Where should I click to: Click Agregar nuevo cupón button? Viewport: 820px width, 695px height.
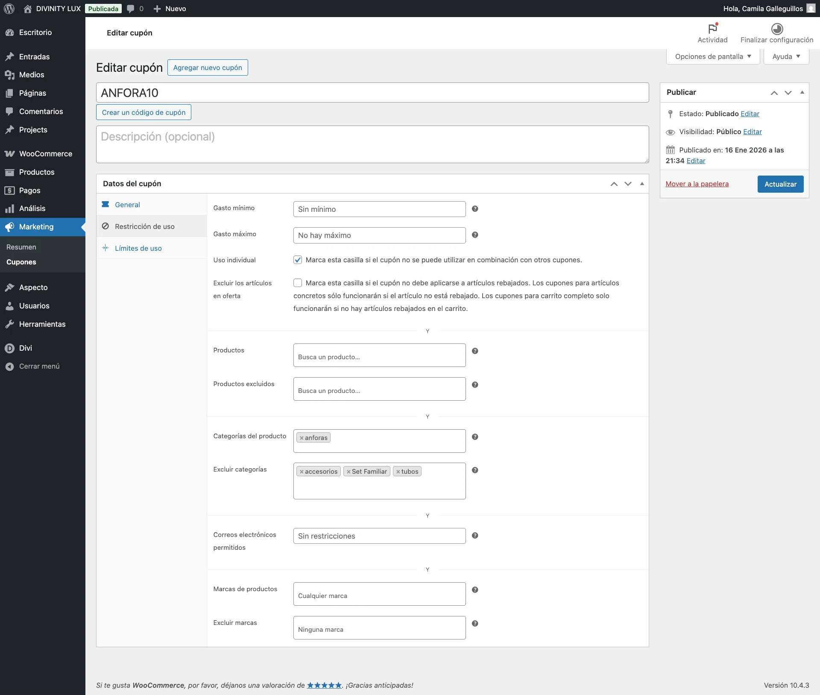click(x=208, y=67)
